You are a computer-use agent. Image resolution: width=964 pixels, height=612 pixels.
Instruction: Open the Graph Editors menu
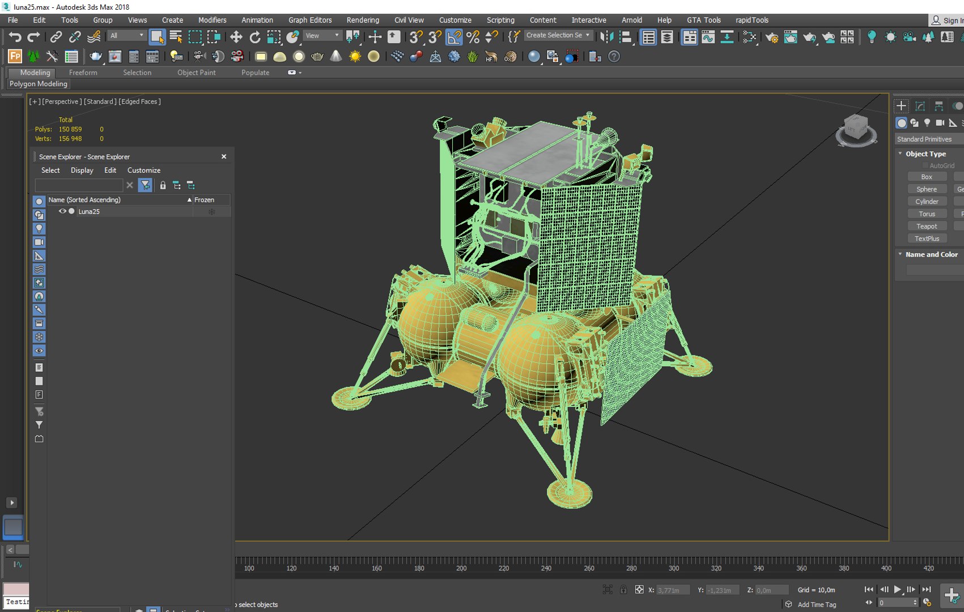tap(310, 20)
